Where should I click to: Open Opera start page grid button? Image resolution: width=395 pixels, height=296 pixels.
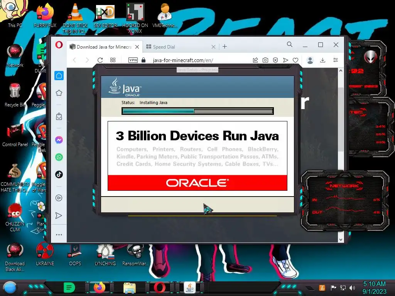(x=113, y=60)
